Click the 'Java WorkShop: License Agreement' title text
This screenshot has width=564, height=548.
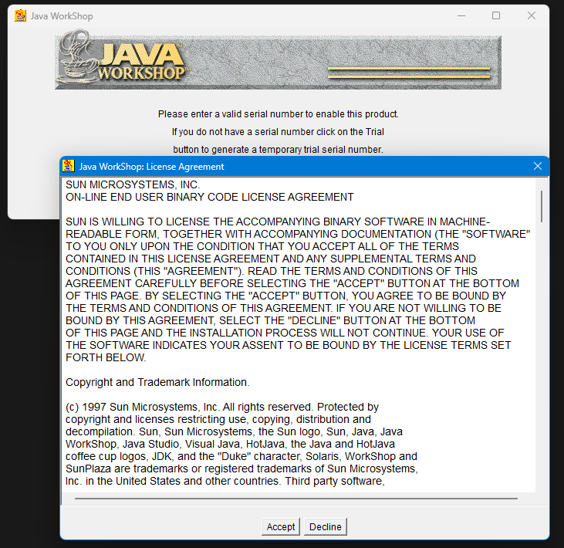(151, 167)
